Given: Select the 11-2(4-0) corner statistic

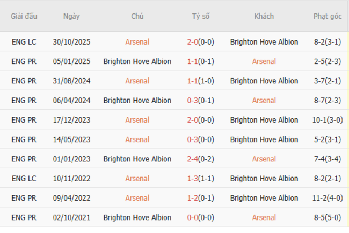Looking at the screenshot, I should tap(328, 198).
